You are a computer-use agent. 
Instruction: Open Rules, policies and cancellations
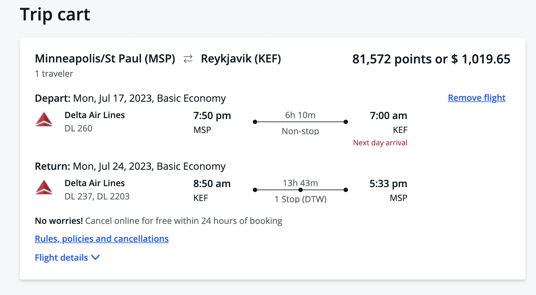(x=102, y=238)
